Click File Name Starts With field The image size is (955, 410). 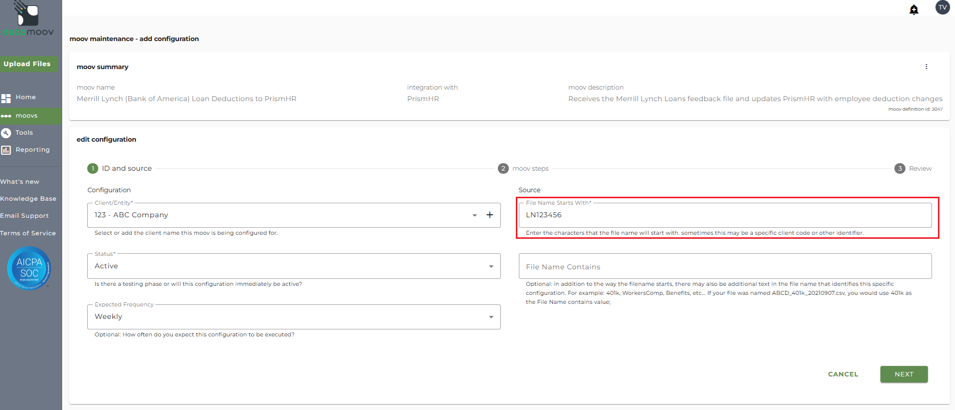click(x=725, y=215)
